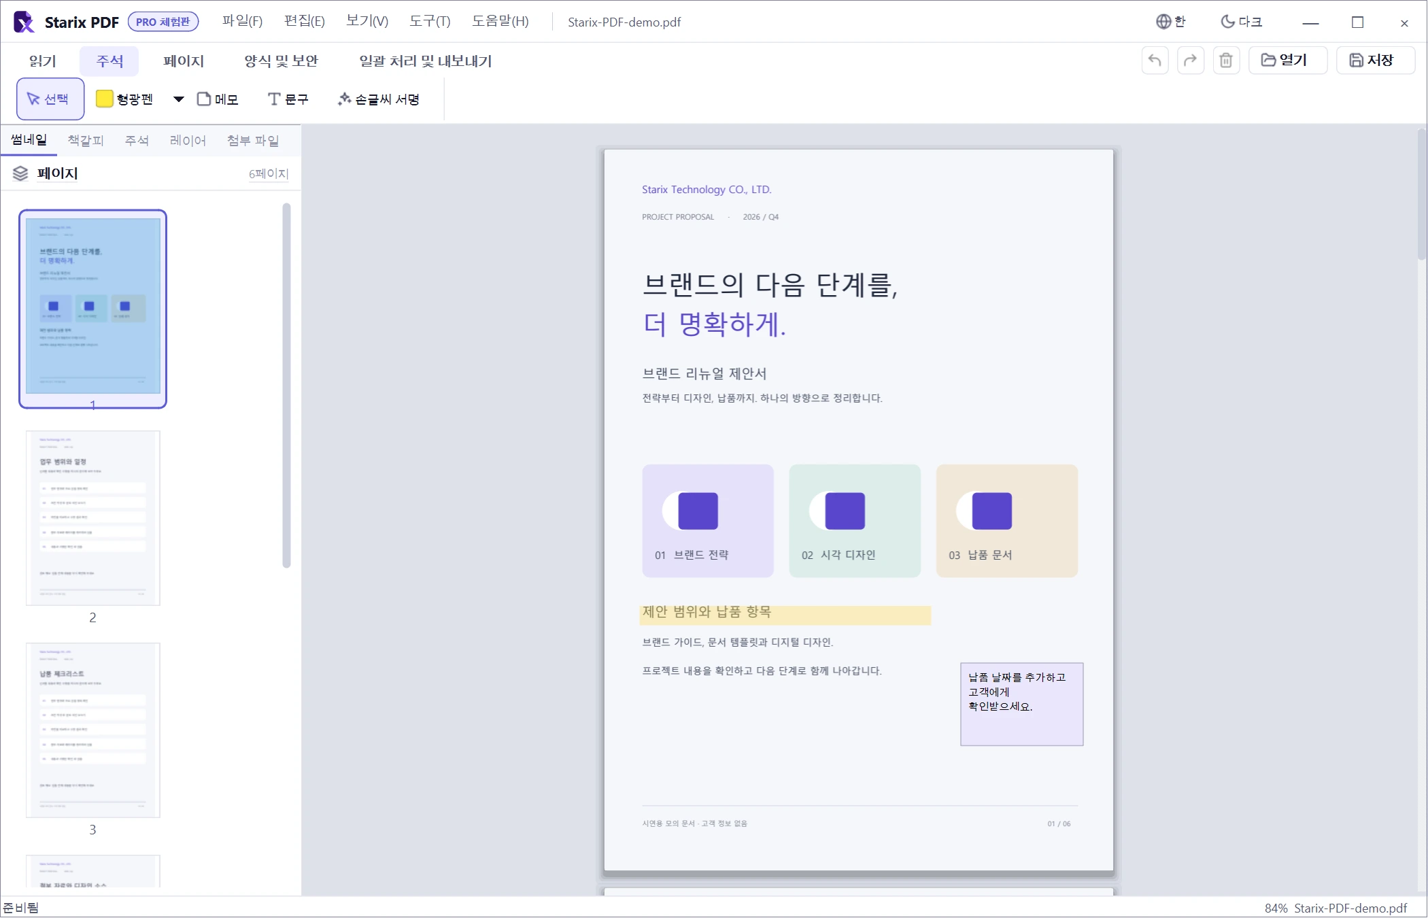
Task: Toggle dark mode with 다크 button
Action: click(x=1242, y=22)
